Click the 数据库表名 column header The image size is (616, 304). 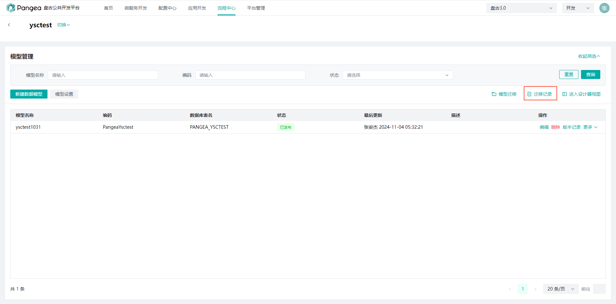201,115
